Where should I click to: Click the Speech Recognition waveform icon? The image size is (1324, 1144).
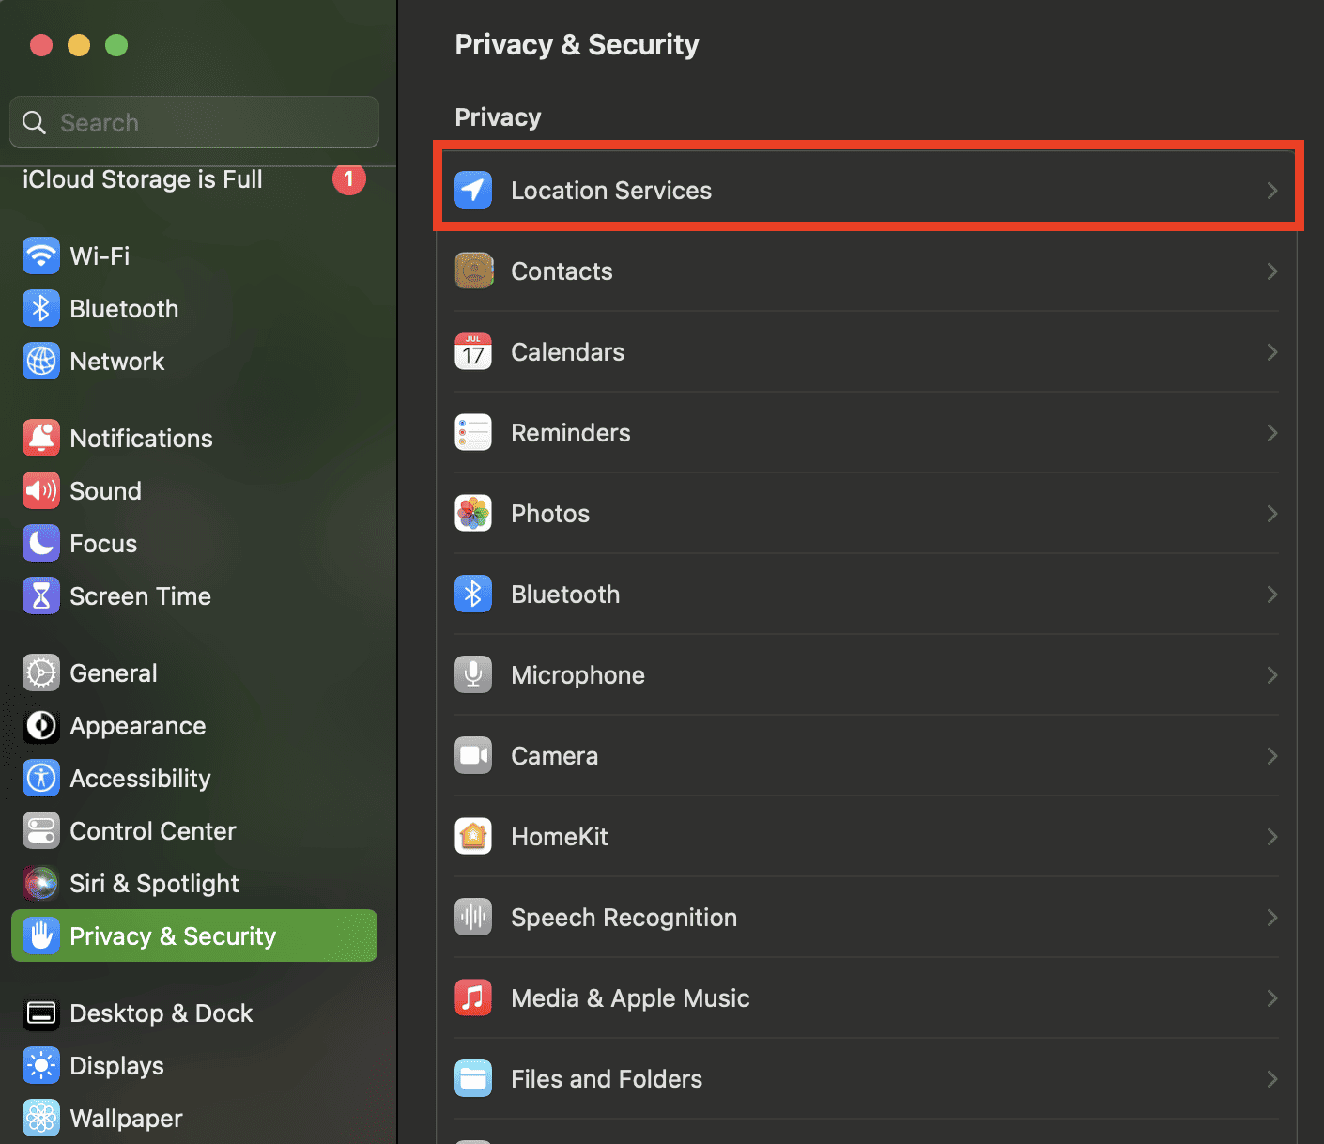[473, 918]
